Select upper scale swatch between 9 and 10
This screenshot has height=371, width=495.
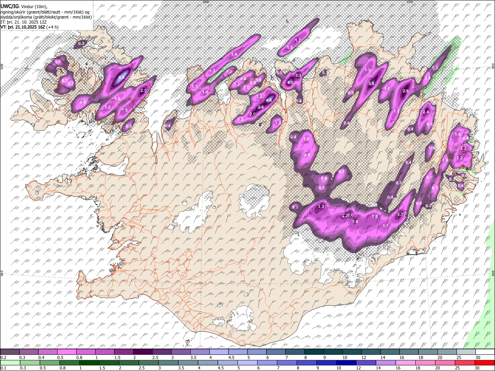point(333,352)
